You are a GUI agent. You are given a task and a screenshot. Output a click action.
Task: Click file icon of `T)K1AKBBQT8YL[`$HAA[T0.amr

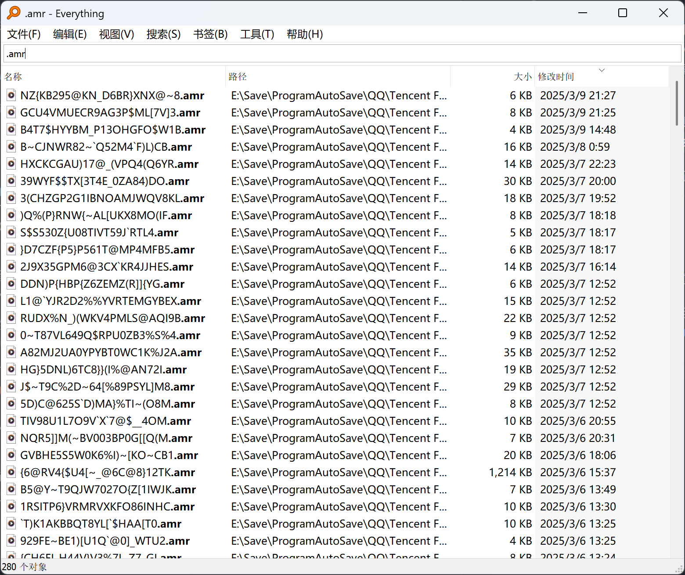(x=11, y=524)
